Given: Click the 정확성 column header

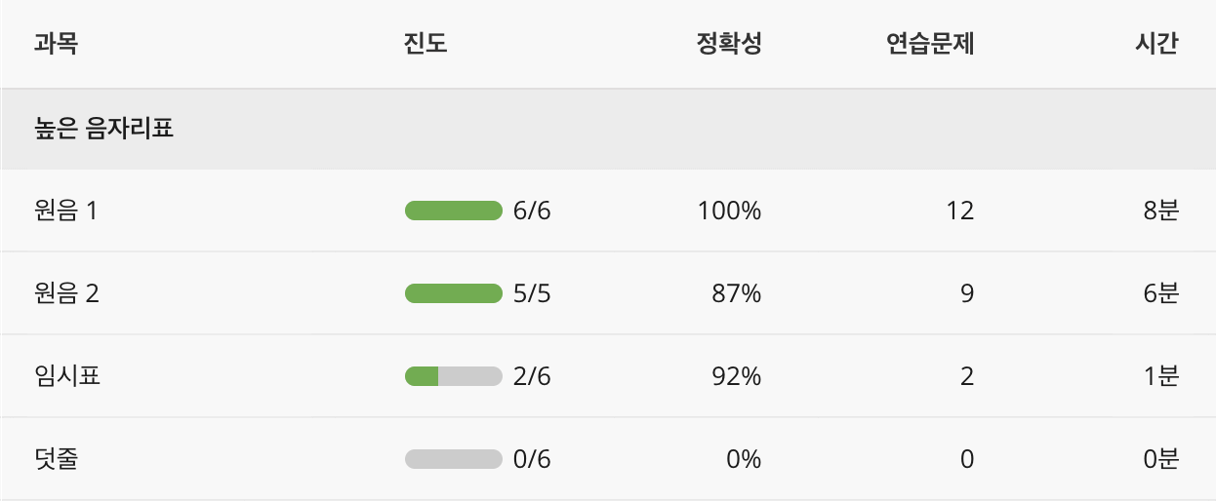Looking at the screenshot, I should coord(728,44).
